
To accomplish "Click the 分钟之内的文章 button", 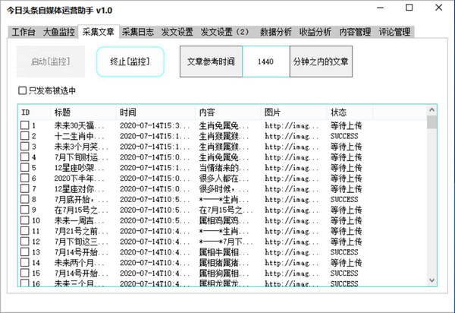I will (x=321, y=62).
